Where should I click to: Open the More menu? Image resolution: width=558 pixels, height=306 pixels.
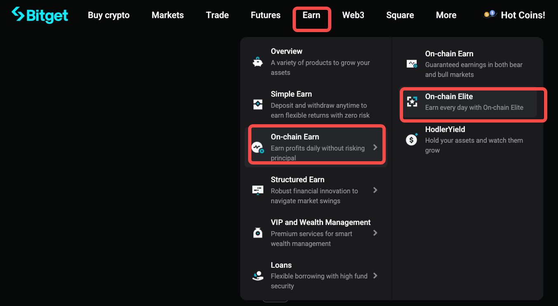[x=446, y=15]
